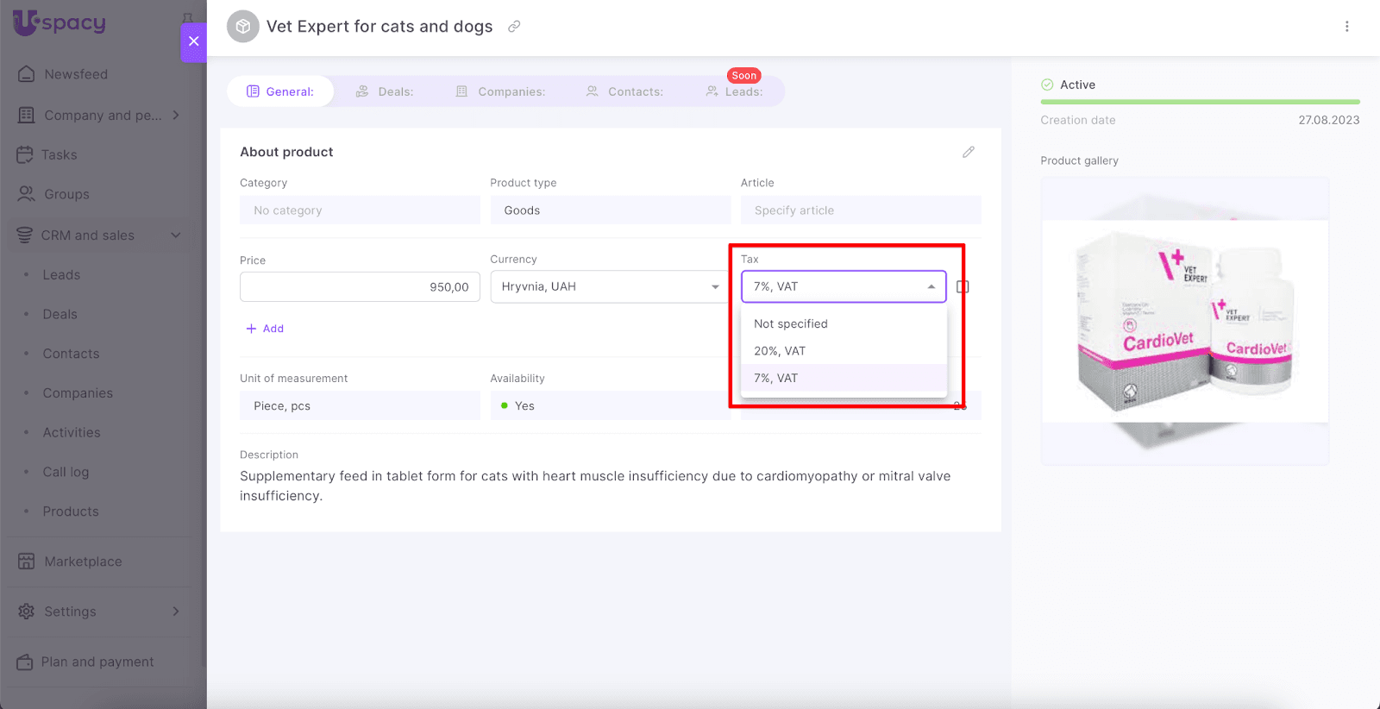This screenshot has width=1380, height=709.
Task: Select the 20%, VAT tax option
Action: (x=780, y=351)
